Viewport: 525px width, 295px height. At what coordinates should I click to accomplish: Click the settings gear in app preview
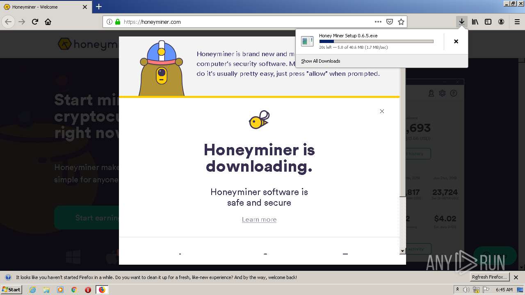pyautogui.click(x=442, y=93)
